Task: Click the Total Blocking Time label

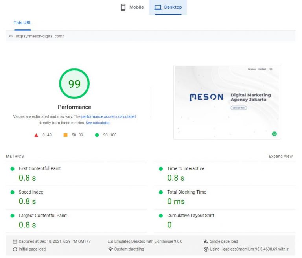Action: click(187, 192)
